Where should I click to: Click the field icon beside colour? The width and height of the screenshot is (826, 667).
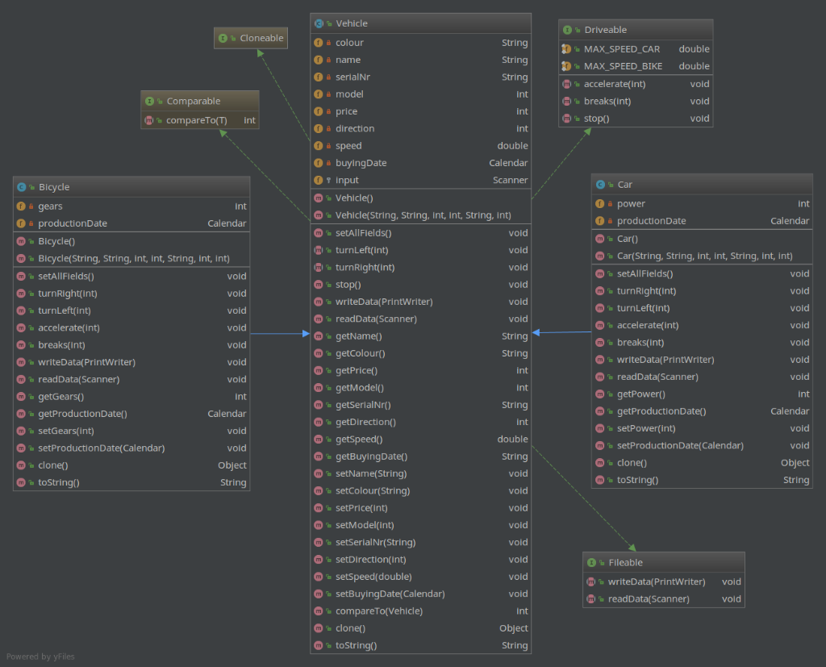(x=318, y=43)
